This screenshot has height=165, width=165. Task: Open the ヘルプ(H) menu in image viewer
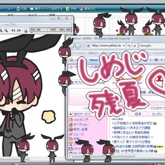point(10,25)
